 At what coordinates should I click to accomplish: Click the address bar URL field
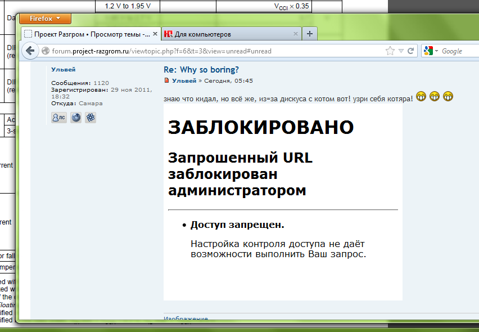tap(214, 51)
